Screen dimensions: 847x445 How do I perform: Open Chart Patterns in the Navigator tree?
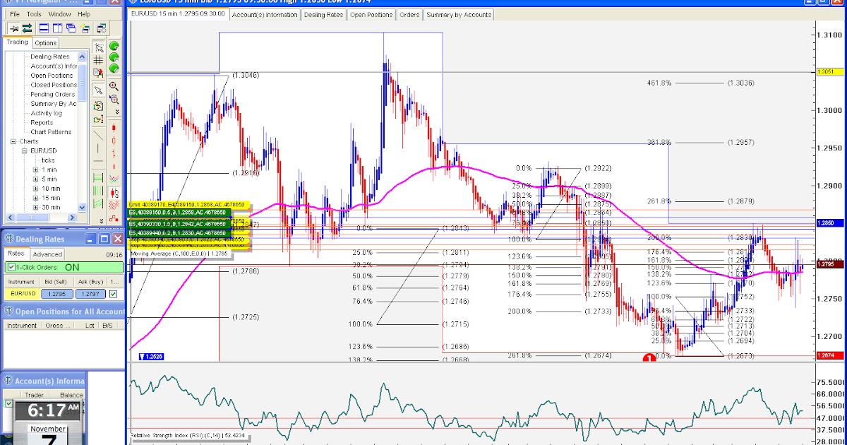point(51,131)
